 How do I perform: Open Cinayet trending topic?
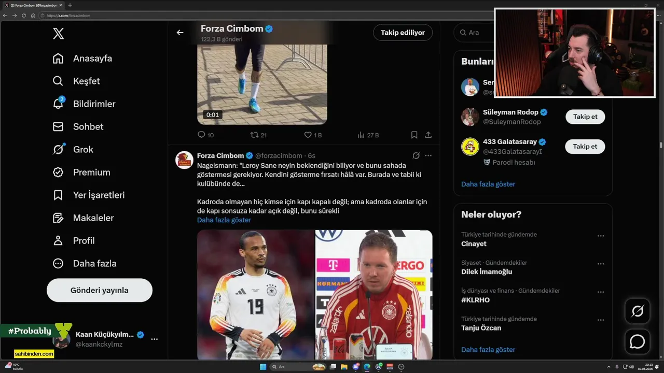(x=474, y=243)
